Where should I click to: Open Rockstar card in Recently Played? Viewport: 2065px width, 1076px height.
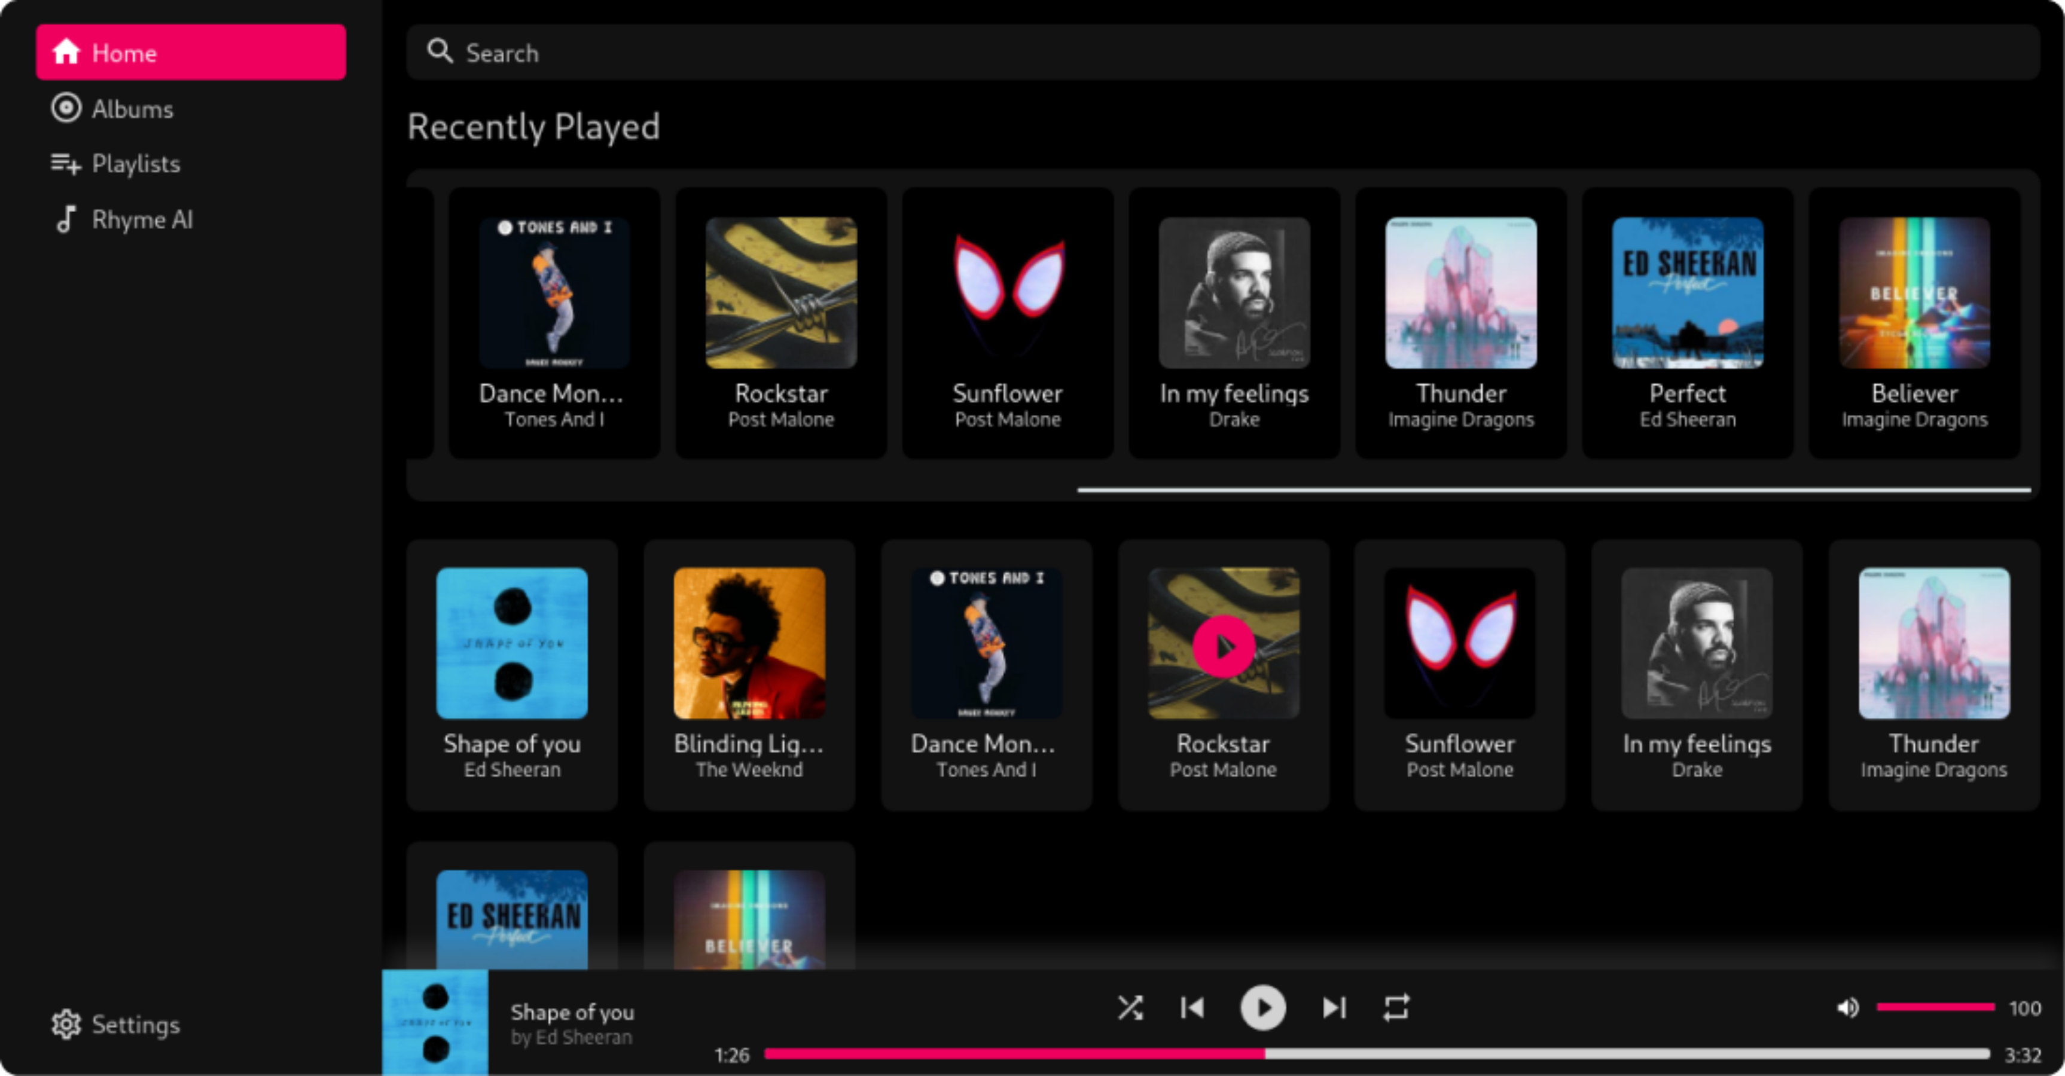point(781,323)
